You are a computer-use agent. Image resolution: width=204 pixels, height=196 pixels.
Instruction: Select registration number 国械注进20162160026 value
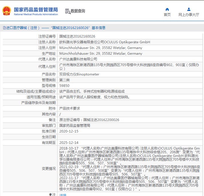tap(77, 36)
